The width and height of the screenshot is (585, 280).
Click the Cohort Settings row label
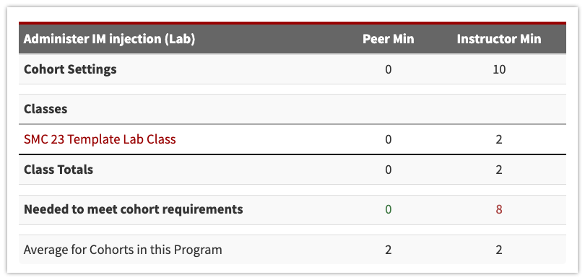coord(70,69)
